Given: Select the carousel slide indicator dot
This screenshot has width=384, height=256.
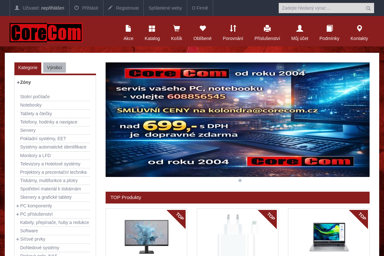Looking at the screenshot, I should click(240, 180).
